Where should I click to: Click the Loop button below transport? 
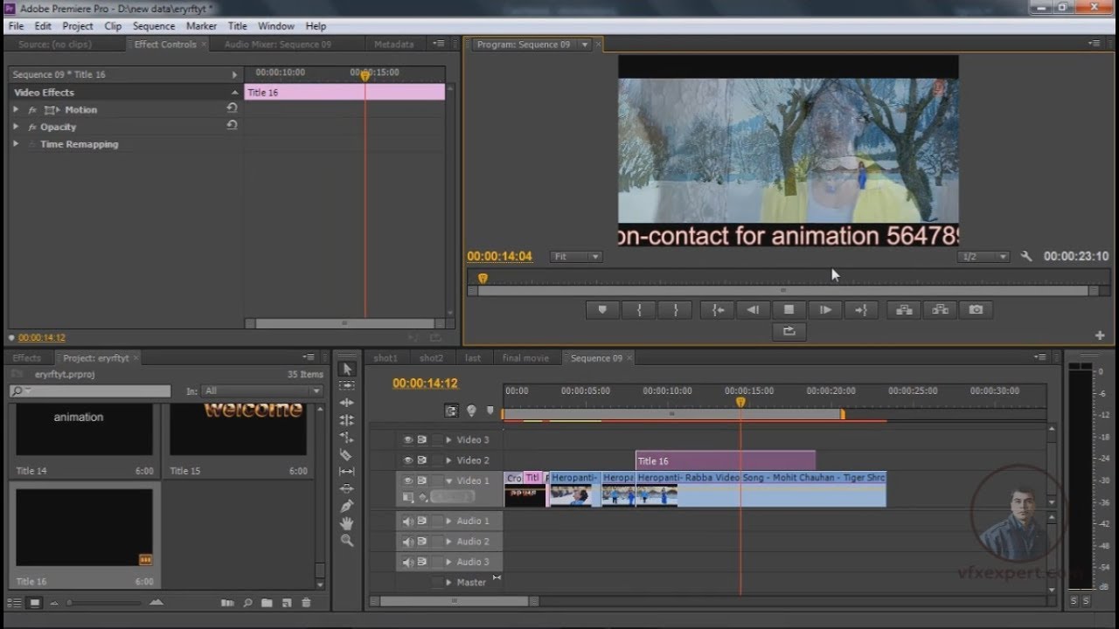point(789,331)
